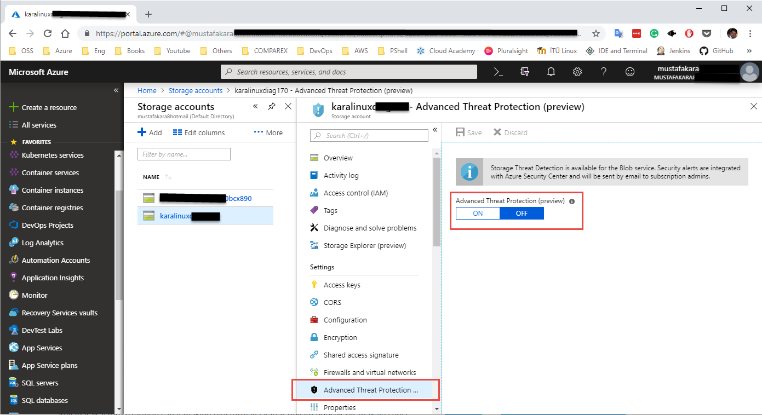The width and height of the screenshot is (762, 415).
Task: Add a new storage account
Action: pos(150,132)
